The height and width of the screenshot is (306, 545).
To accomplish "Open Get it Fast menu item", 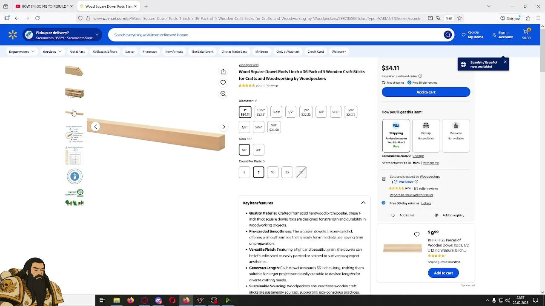I will pyautogui.click(x=77, y=51).
